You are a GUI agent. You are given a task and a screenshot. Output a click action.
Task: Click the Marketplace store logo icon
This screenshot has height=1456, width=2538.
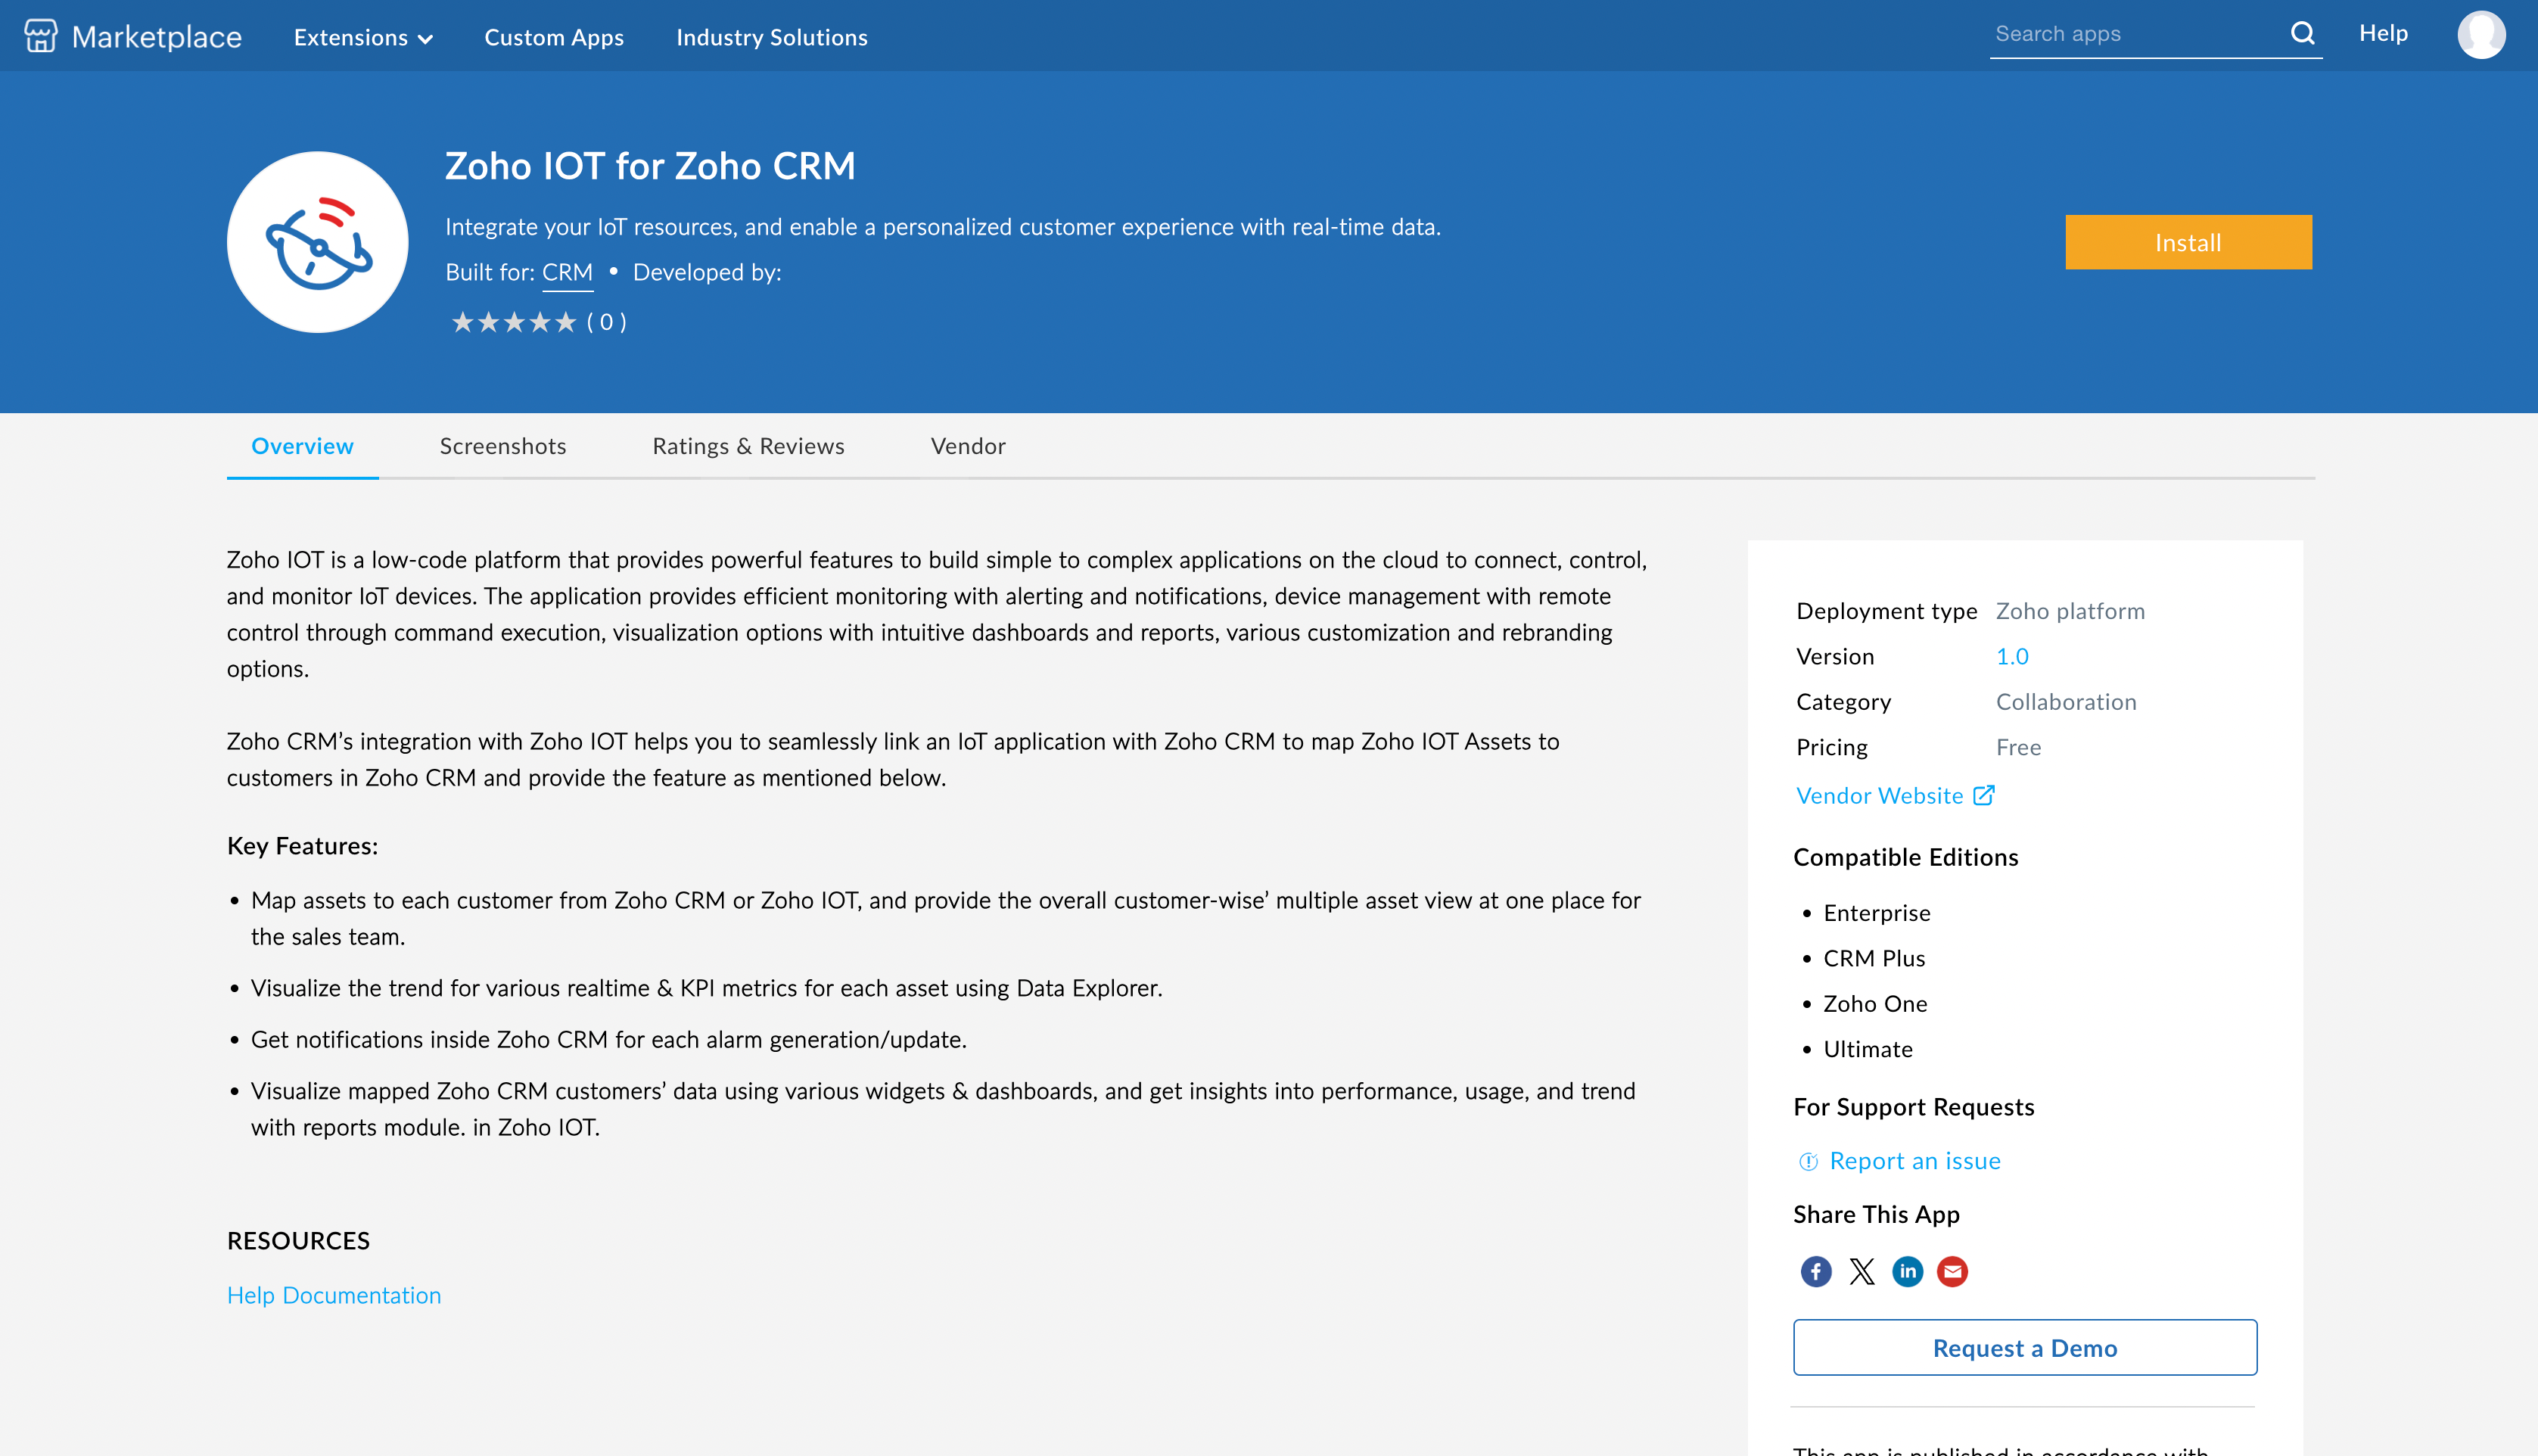point(41,36)
